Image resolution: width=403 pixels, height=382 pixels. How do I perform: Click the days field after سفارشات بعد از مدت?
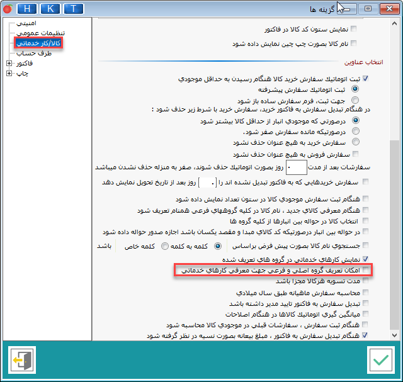[x=297, y=167]
